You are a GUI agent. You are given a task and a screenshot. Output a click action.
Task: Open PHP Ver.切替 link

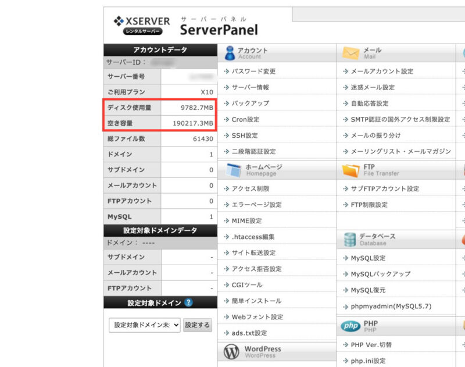click(371, 345)
